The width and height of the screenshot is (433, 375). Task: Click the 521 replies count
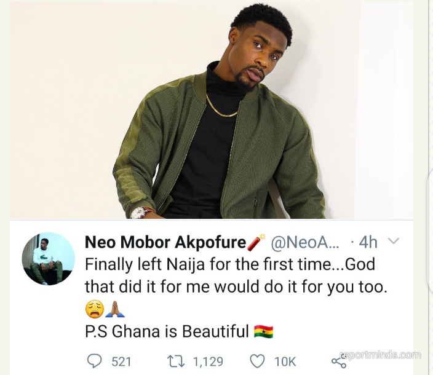click(x=121, y=361)
